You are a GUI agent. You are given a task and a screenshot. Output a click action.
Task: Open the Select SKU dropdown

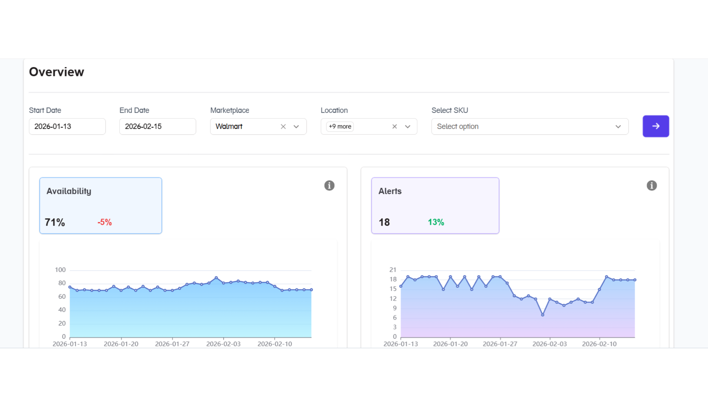pos(529,127)
